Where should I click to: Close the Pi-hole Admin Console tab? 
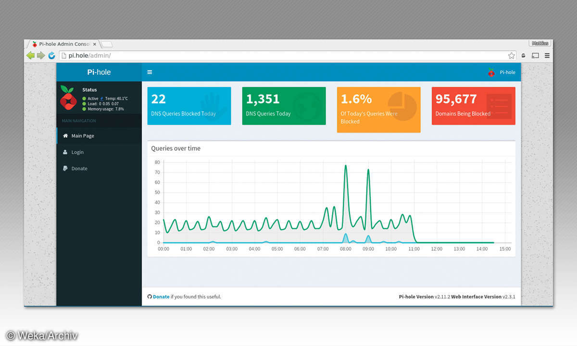95,44
